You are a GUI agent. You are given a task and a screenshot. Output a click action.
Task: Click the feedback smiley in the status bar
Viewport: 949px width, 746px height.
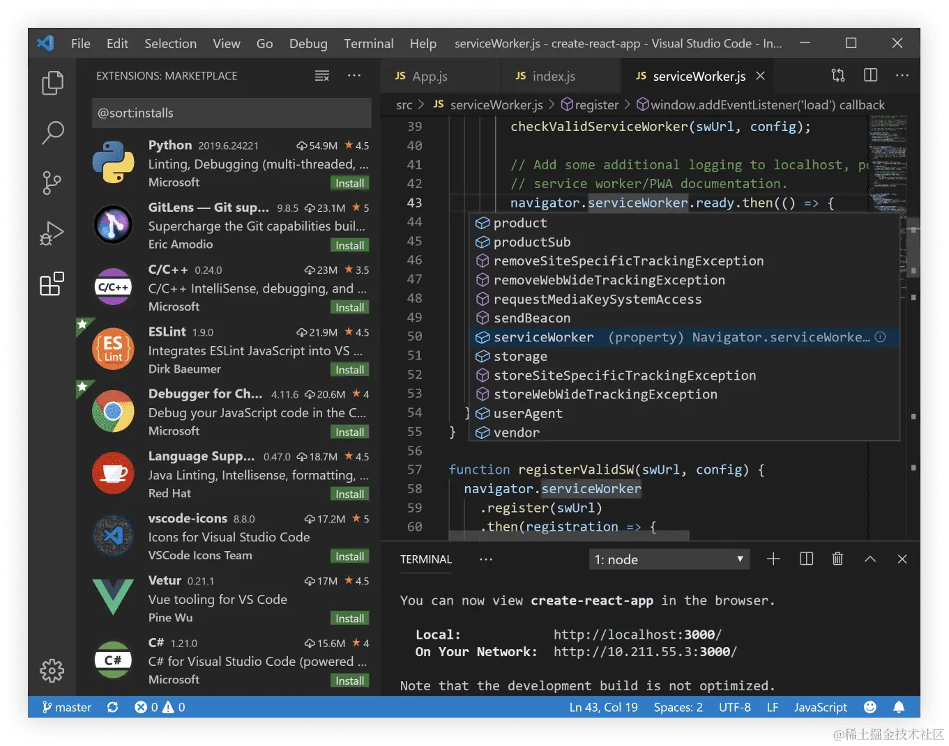click(870, 707)
